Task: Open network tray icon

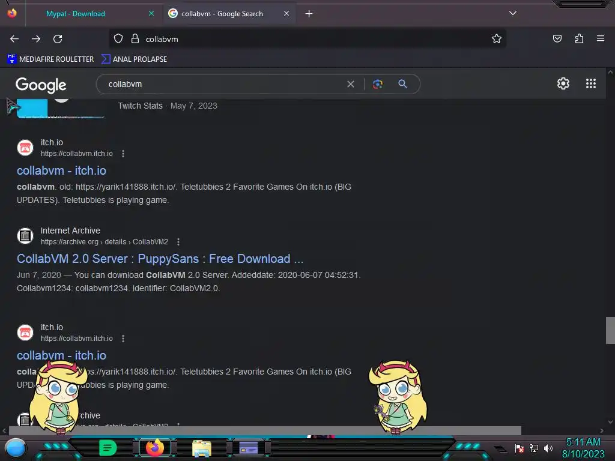Action: (534, 448)
